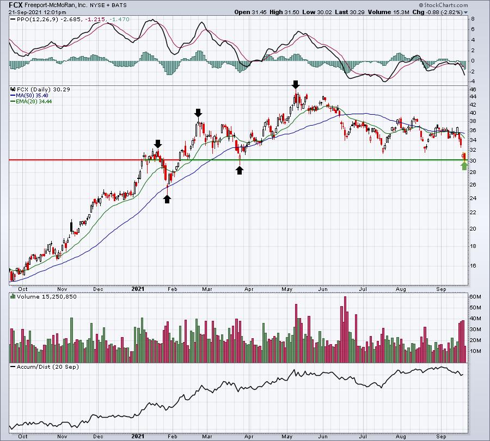Click the black up arrow below late January low
Viewport: 490px width, 441px height.
coord(167,199)
